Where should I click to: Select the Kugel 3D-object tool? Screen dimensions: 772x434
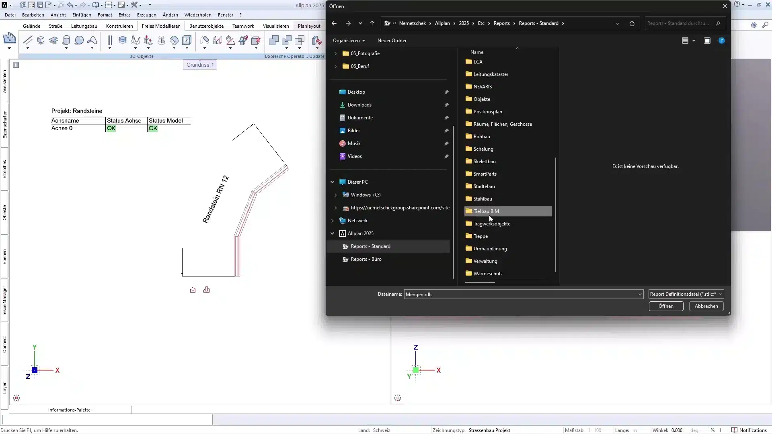(x=79, y=41)
